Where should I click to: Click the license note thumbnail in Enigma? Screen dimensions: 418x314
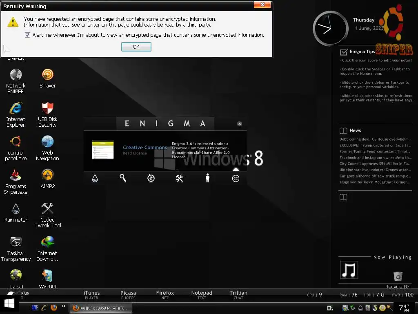[103, 150]
